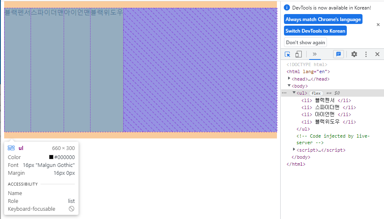Click the not keyboard-focusable icon
The image size is (384, 219).
tap(72, 209)
